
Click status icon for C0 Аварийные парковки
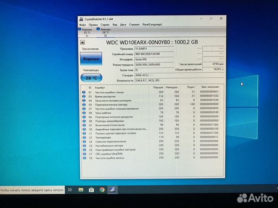[84, 129]
